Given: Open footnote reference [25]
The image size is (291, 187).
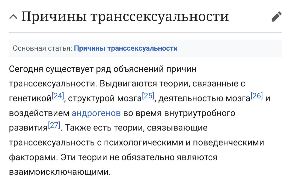Looking at the screenshot, I should coord(148,96).
